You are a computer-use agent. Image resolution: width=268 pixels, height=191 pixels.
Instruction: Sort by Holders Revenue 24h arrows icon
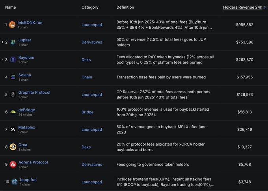click(265, 7)
